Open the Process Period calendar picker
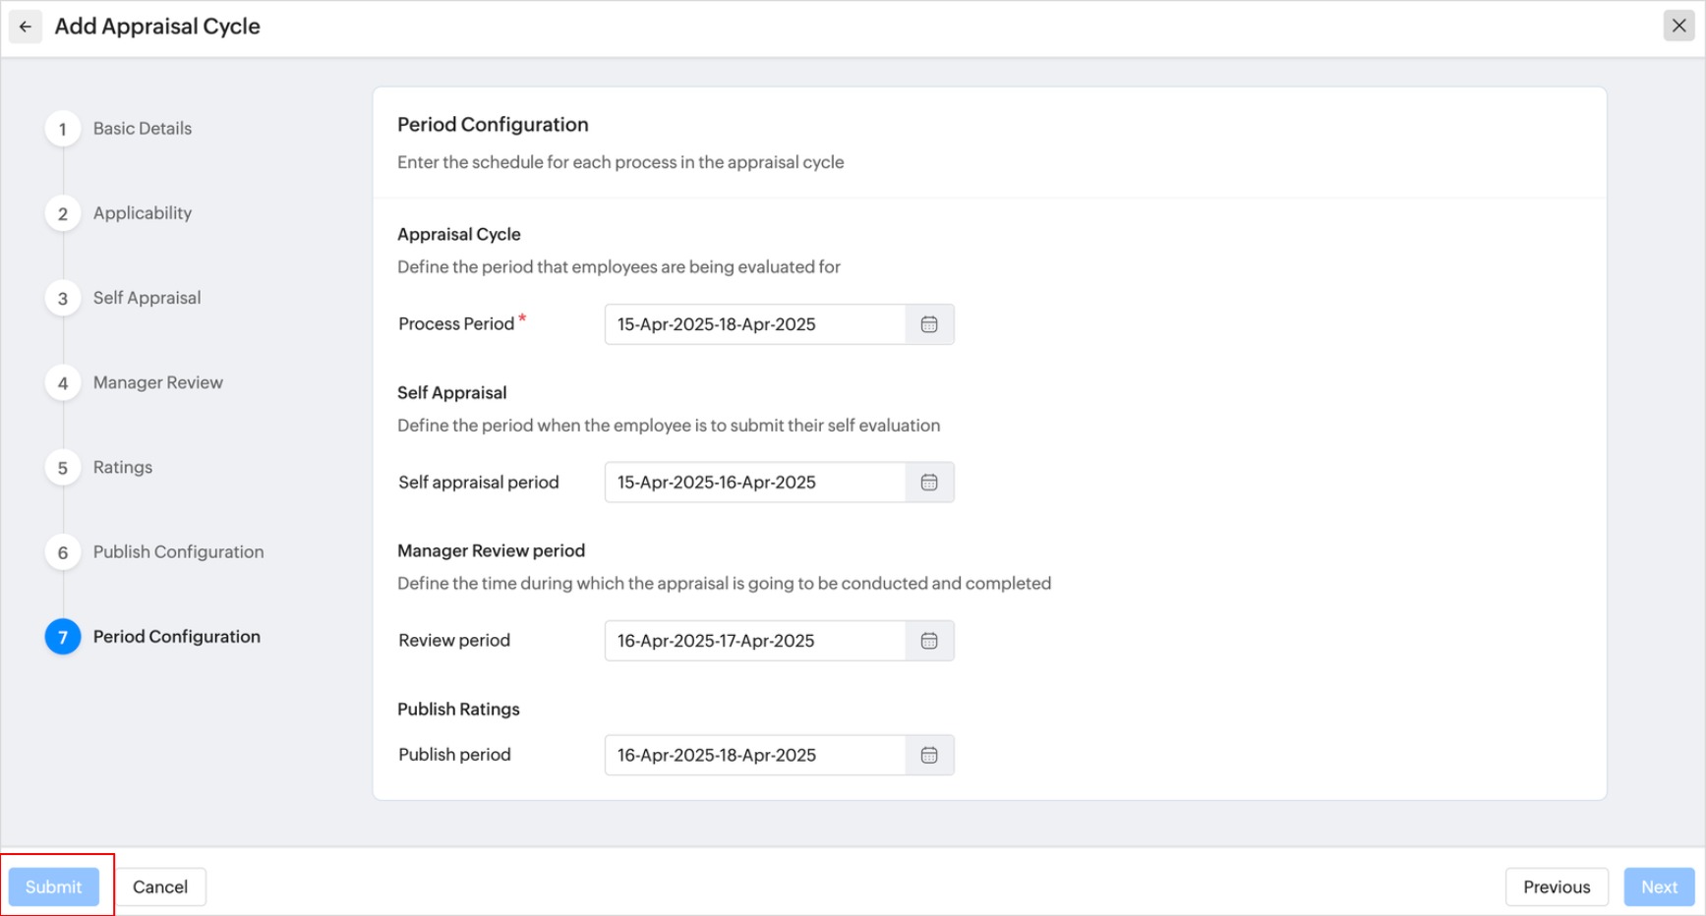 point(929,324)
